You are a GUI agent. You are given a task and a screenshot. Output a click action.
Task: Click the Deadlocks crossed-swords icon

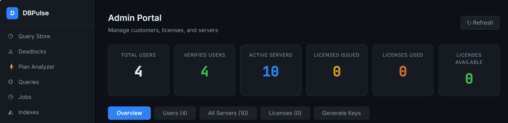(11, 51)
